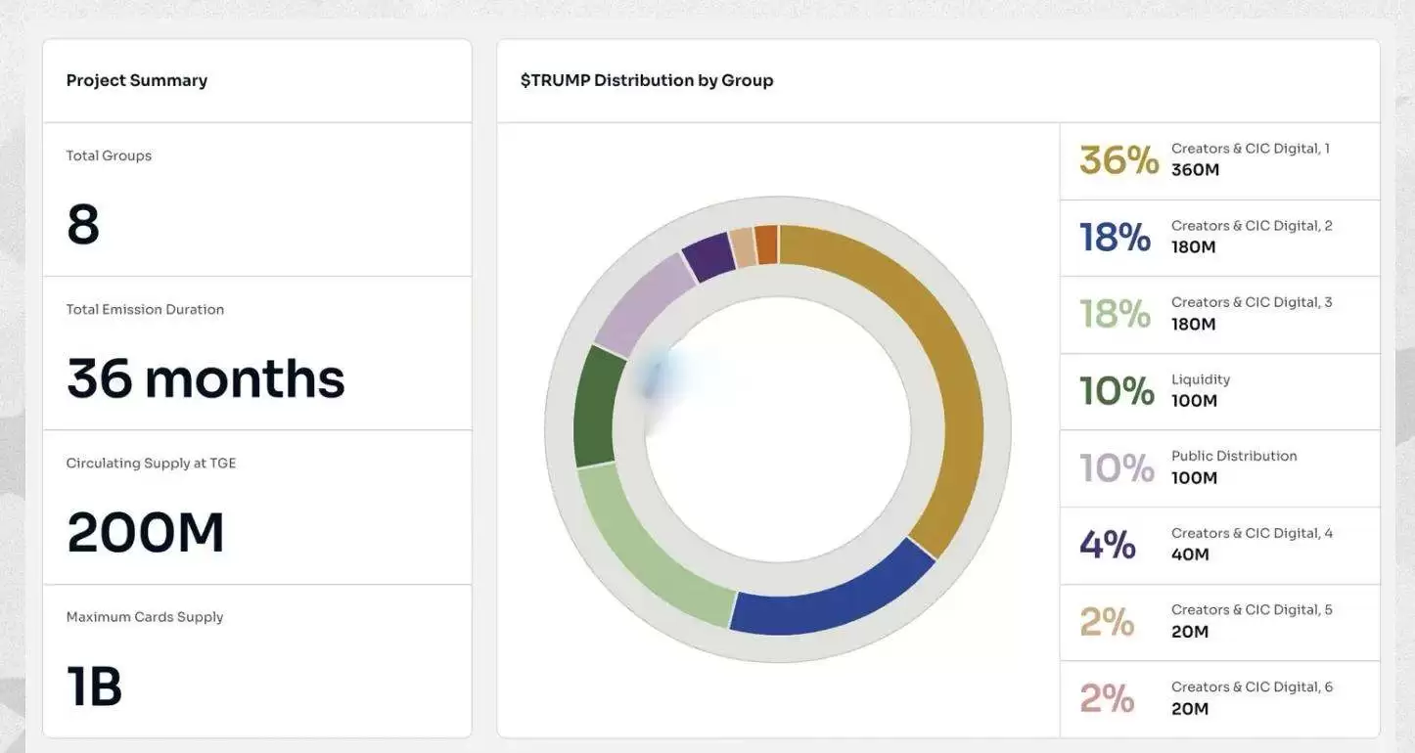Click the orange segment at top of donut
Image resolution: width=1415 pixels, height=753 pixels.
point(767,244)
